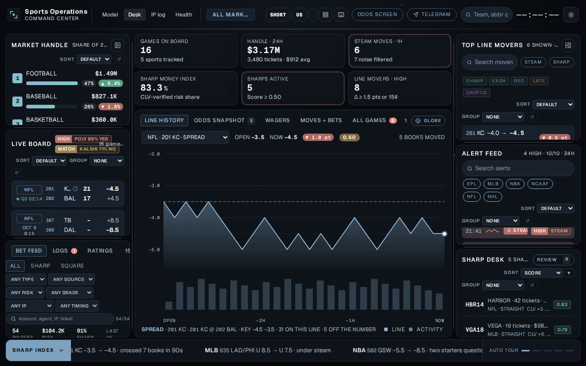The image size is (586, 366).
Task: Click the TELEGRAM button
Action: coord(432,15)
